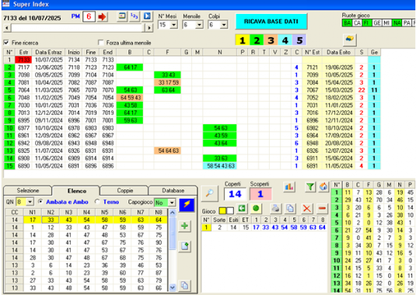Viewport: 416px width, 295px height.
Task: Click the orange number 3 button
Action: (x=271, y=40)
